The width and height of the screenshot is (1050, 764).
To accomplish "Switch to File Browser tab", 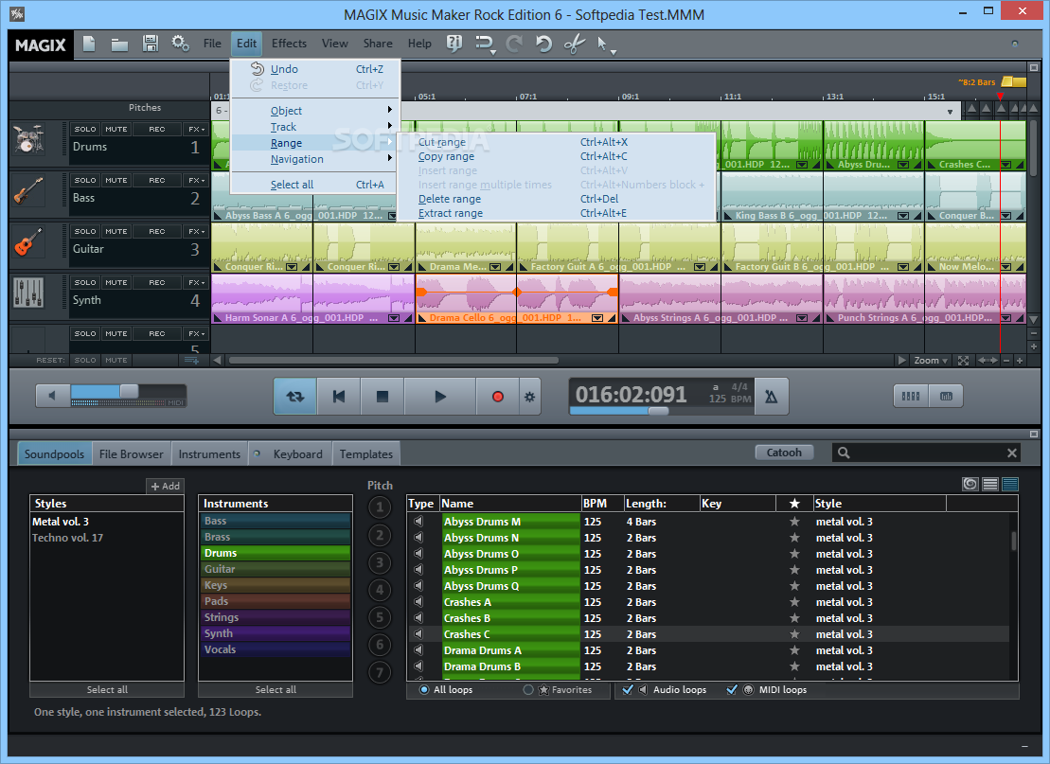I will [132, 453].
